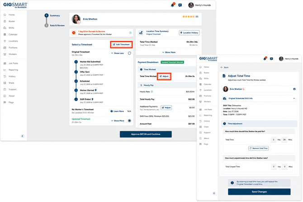Click the notifications bell in the main window
303x202 pixels.
pyautogui.click(x=173, y=5)
